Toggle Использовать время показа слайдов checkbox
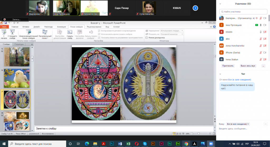 point(99,34)
